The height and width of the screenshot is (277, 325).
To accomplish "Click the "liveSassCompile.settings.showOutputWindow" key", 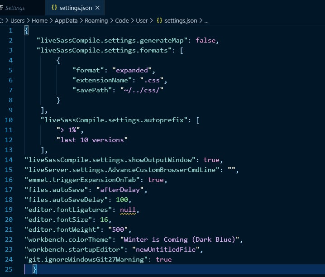I will [110, 160].
